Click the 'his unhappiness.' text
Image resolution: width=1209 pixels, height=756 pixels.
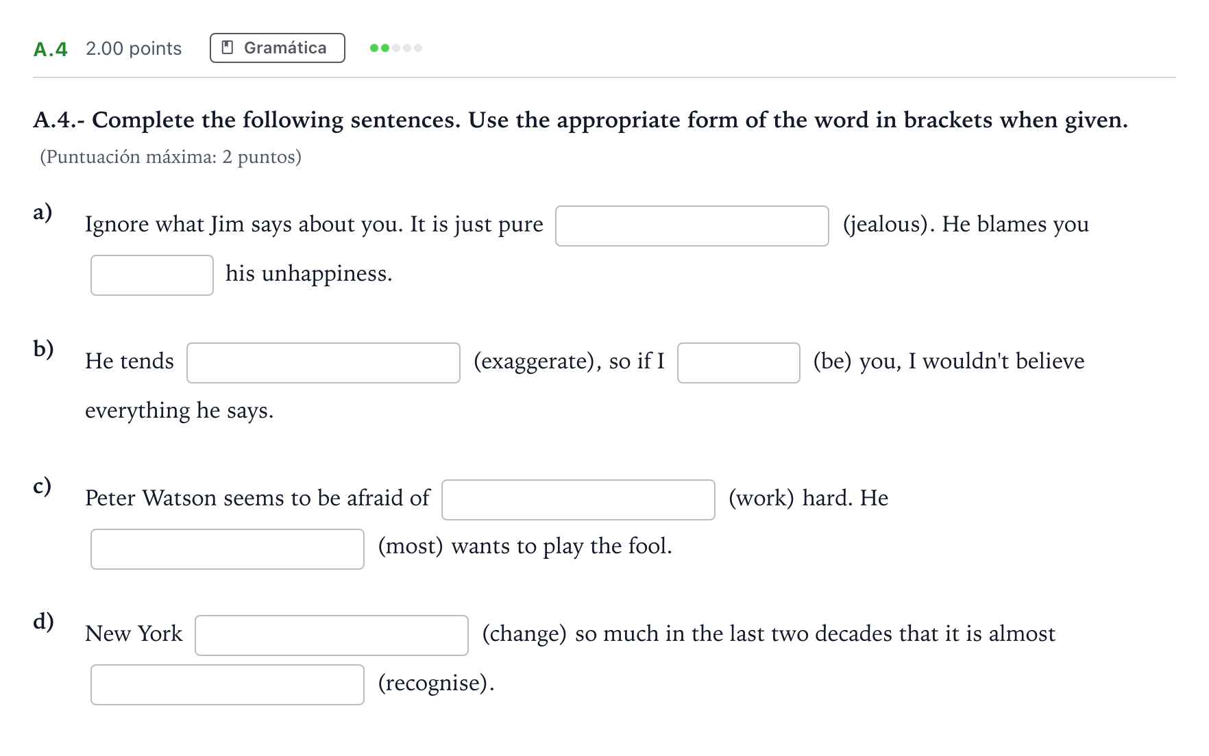pyautogui.click(x=308, y=274)
